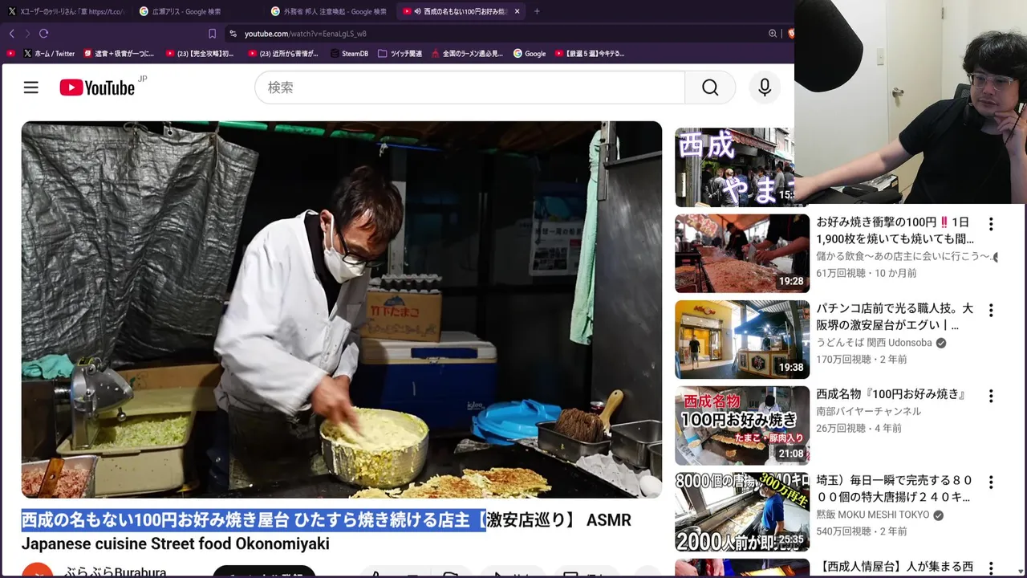Open site settings icon in address bar
The height and width of the screenshot is (578, 1027).
233,34
